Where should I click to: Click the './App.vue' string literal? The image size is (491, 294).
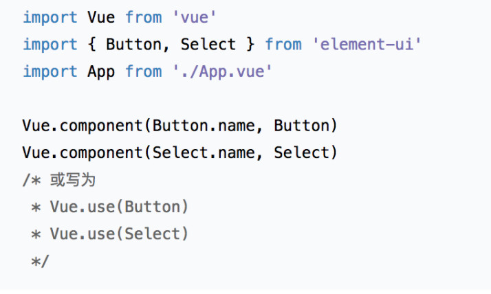coord(222,72)
